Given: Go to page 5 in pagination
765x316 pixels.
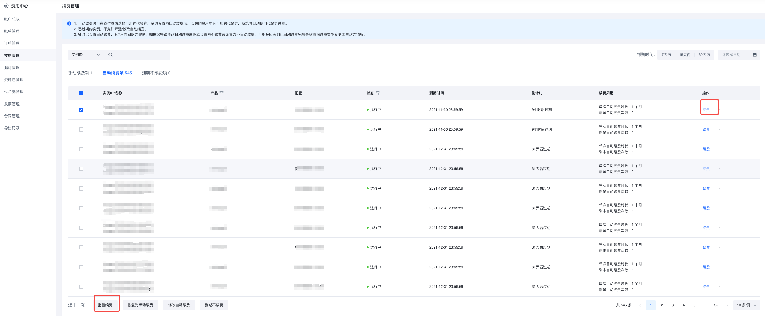Looking at the screenshot, I should coord(694,305).
